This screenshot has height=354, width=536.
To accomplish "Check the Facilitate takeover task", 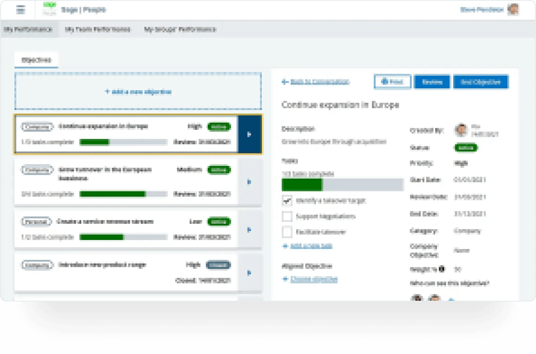I will coord(287,232).
